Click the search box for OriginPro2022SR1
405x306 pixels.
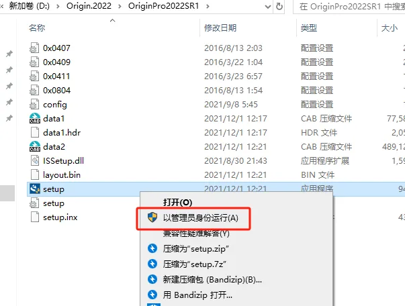[349, 7]
